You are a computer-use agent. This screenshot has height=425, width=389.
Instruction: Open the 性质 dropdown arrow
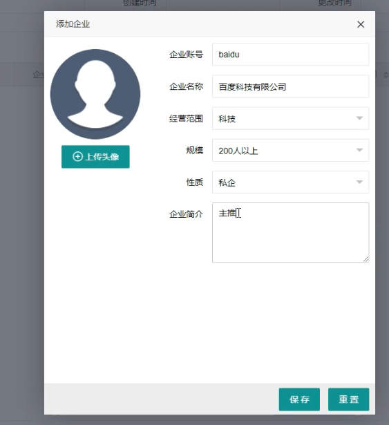pyautogui.click(x=359, y=182)
